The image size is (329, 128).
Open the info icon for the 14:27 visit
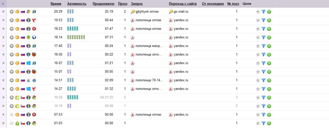pyautogui.click(x=269, y=89)
